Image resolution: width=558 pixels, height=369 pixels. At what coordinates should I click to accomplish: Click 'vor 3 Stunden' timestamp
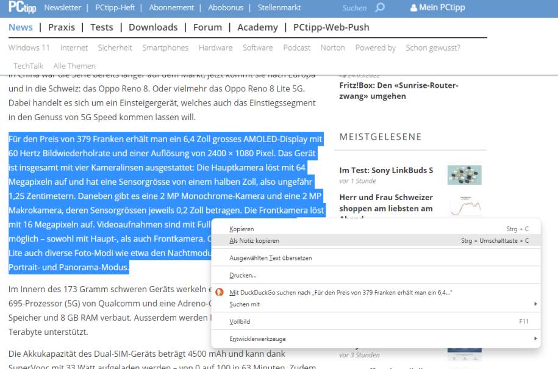point(359,355)
